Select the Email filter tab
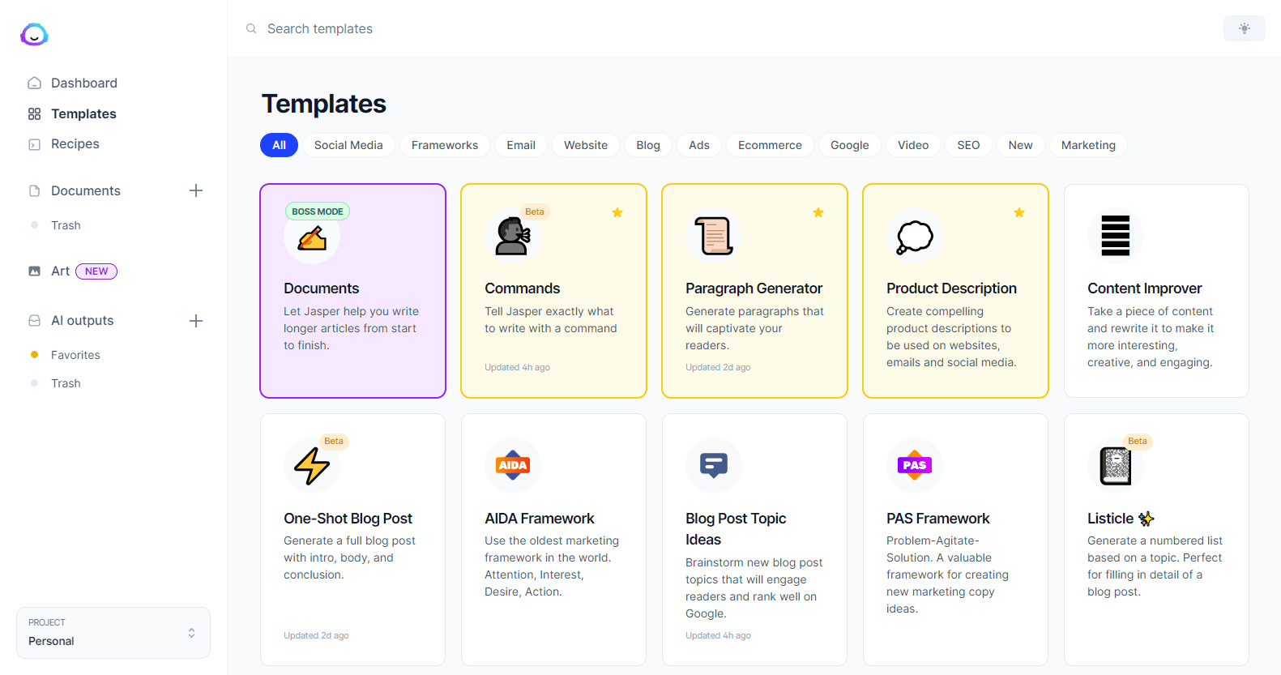The image size is (1281, 675). point(521,145)
